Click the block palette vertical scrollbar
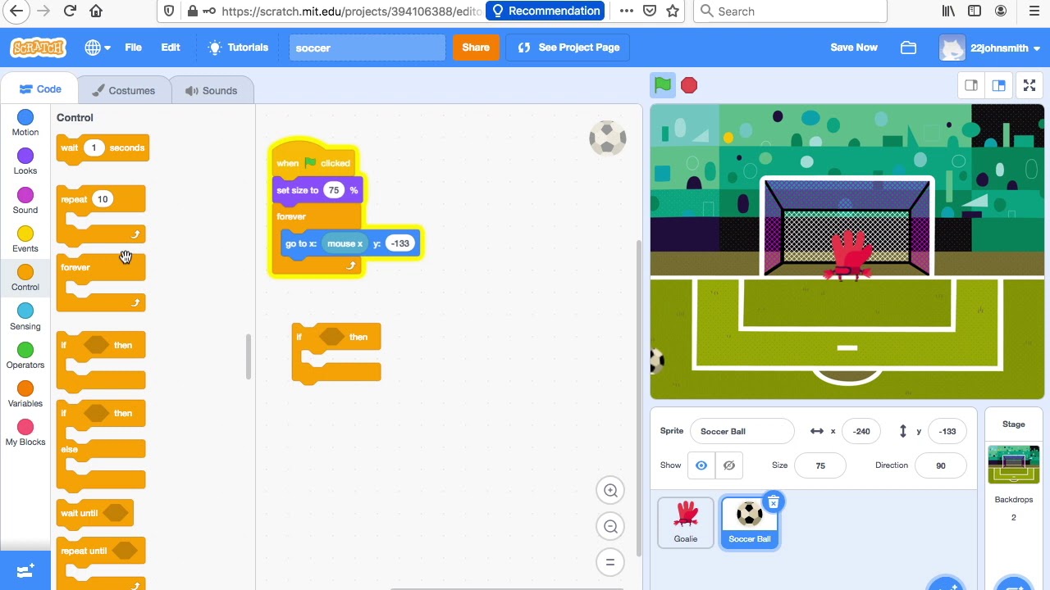Screen dimensions: 1050x590 point(249,356)
